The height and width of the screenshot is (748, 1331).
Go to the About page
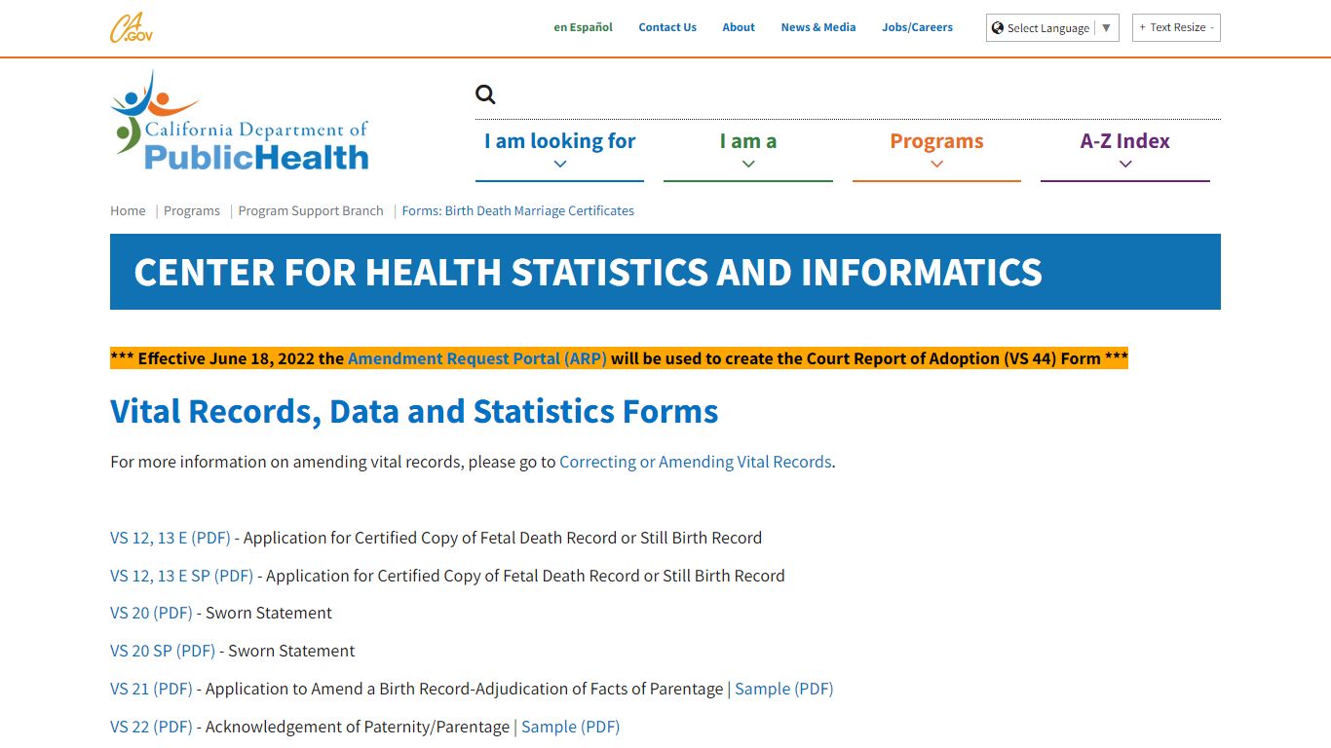[739, 27]
